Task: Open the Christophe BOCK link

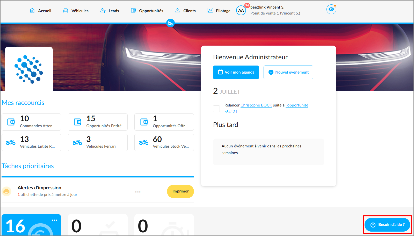Action: (x=256, y=105)
